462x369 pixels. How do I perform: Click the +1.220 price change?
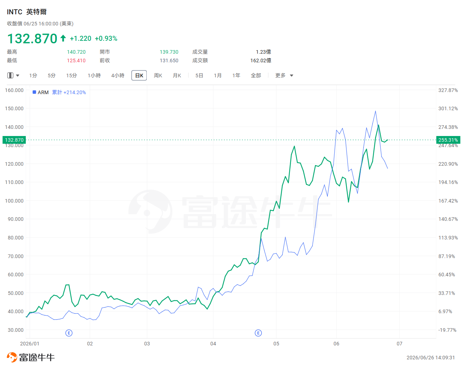81,38
